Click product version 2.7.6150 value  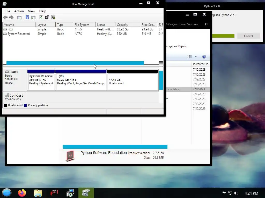tap(158, 153)
